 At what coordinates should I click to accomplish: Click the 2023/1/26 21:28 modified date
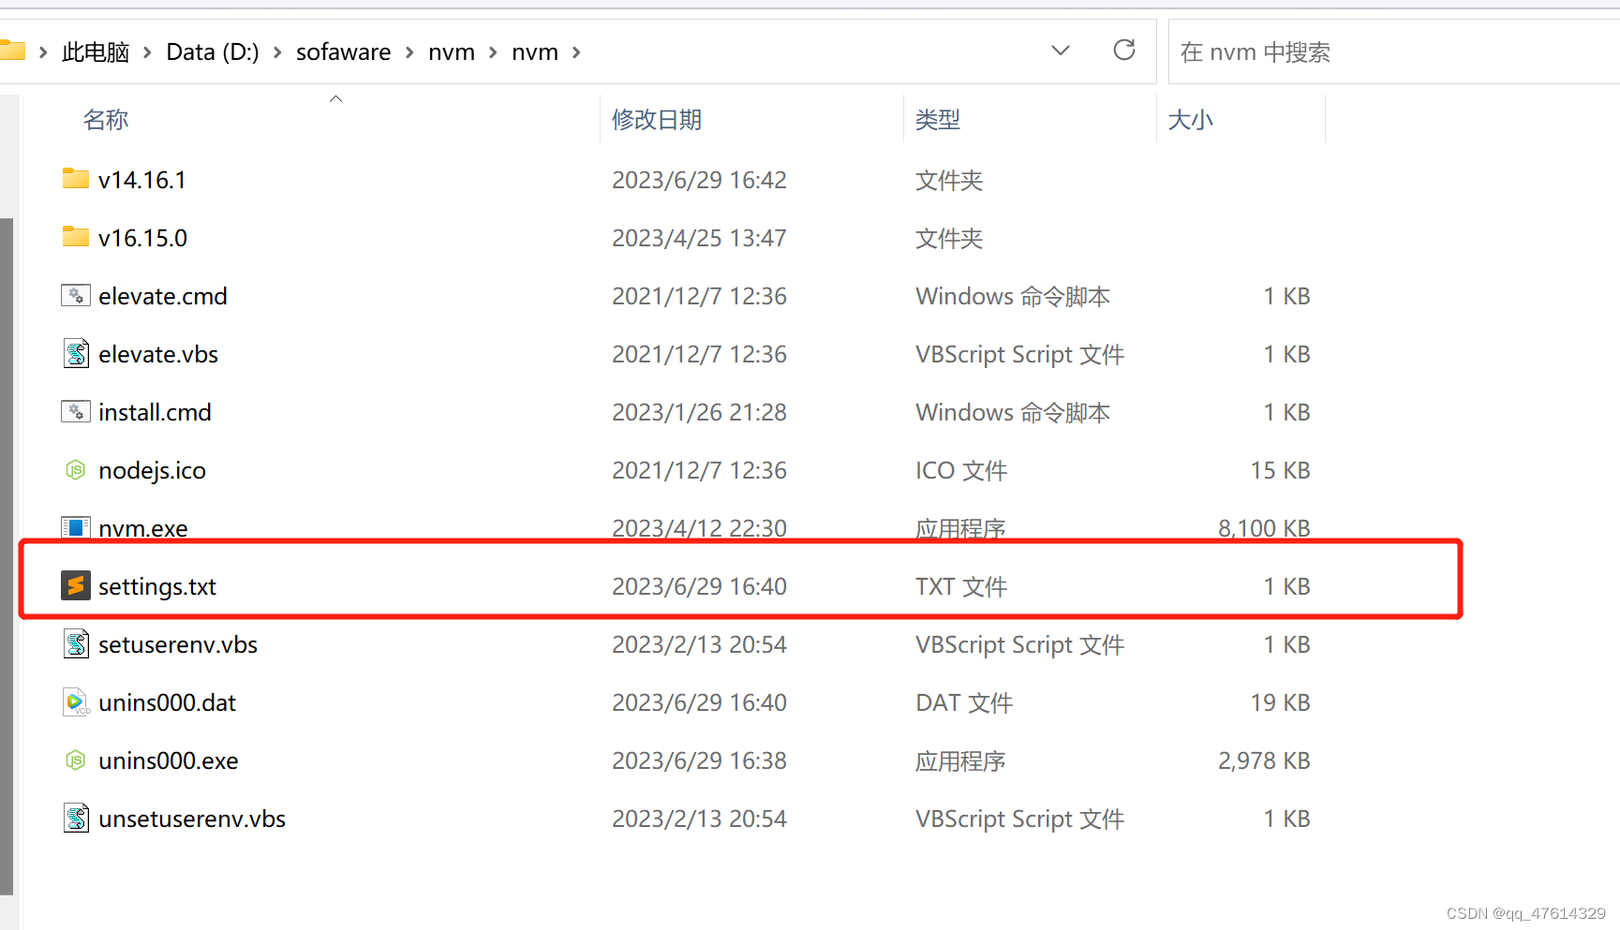point(699,412)
